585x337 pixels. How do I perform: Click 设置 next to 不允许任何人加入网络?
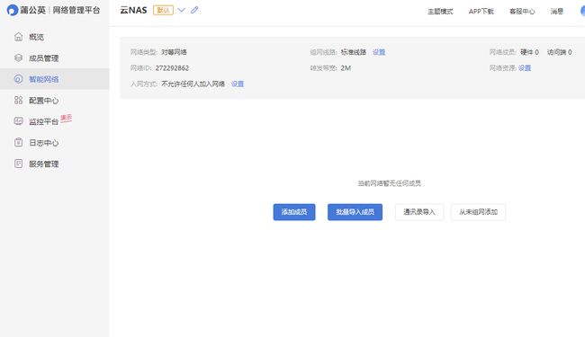(238, 84)
